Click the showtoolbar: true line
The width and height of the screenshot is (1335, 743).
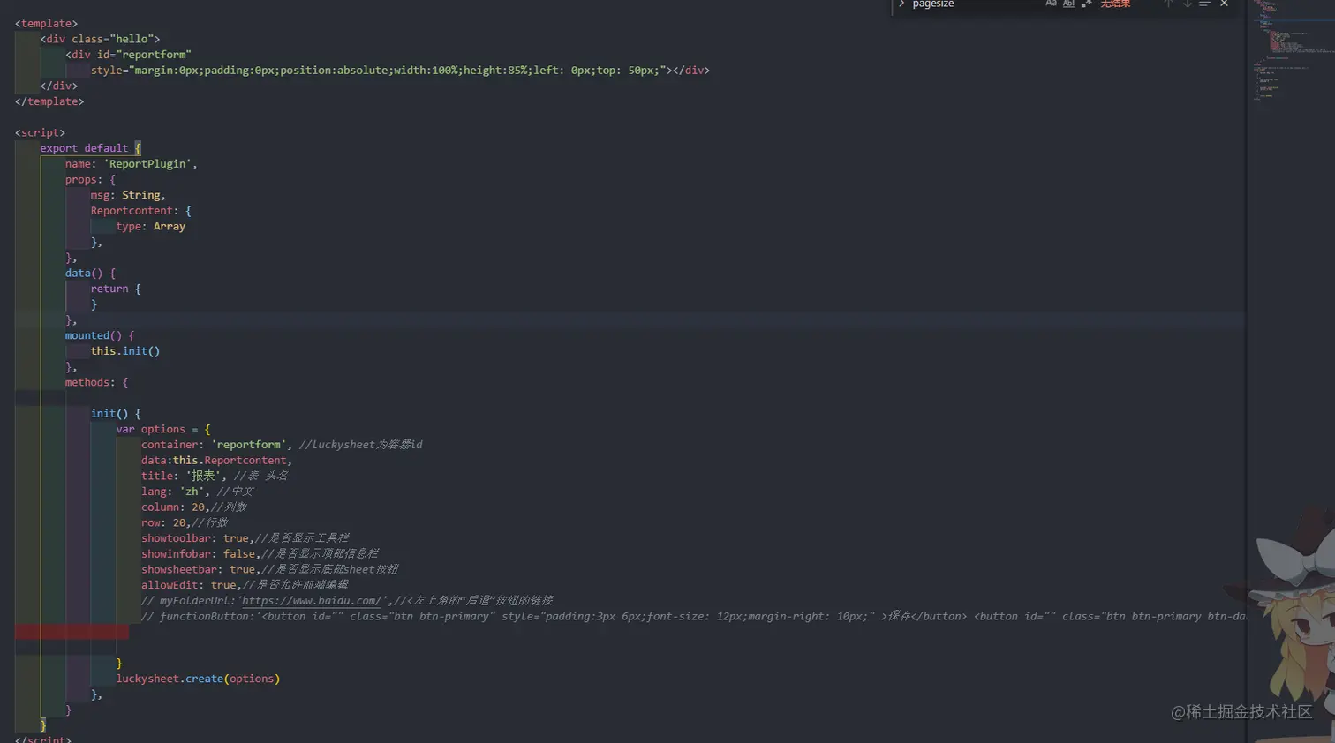point(245,538)
